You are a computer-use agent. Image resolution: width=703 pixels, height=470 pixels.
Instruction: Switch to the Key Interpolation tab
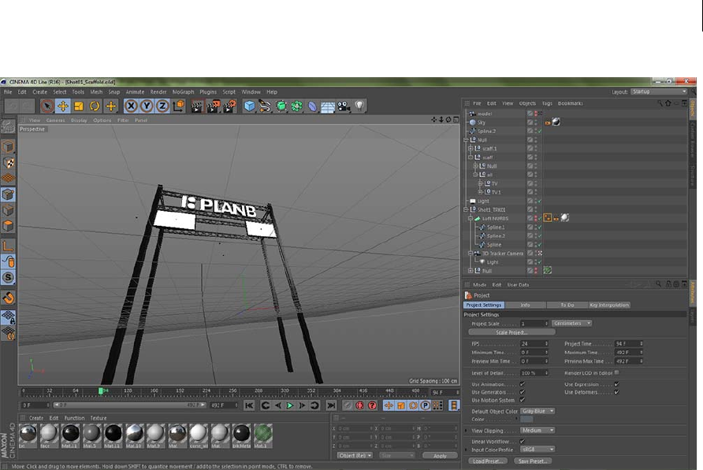tap(609, 305)
